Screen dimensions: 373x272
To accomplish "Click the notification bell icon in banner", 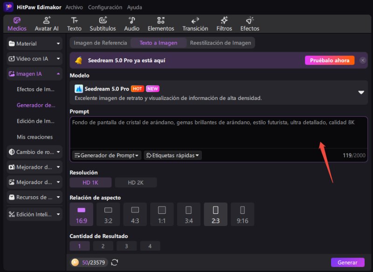I will coord(79,60).
